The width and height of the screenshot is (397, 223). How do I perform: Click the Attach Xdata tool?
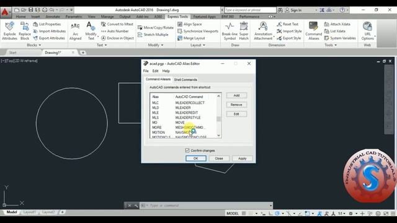pyautogui.click(x=337, y=24)
